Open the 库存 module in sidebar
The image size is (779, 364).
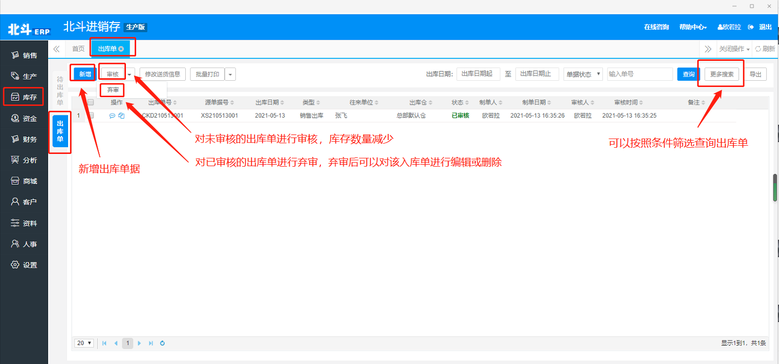click(24, 97)
